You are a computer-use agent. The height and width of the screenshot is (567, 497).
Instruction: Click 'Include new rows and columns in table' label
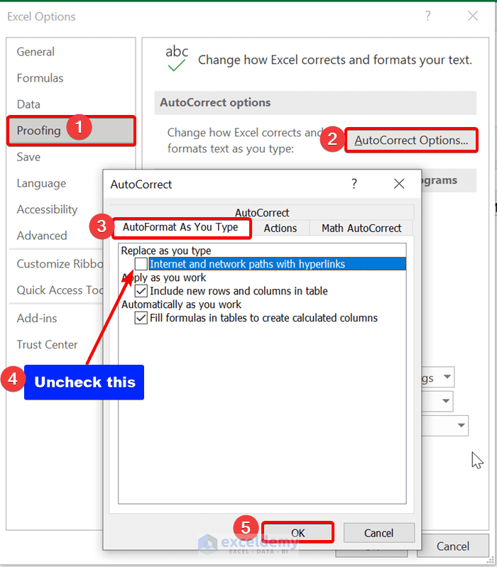pos(239,291)
